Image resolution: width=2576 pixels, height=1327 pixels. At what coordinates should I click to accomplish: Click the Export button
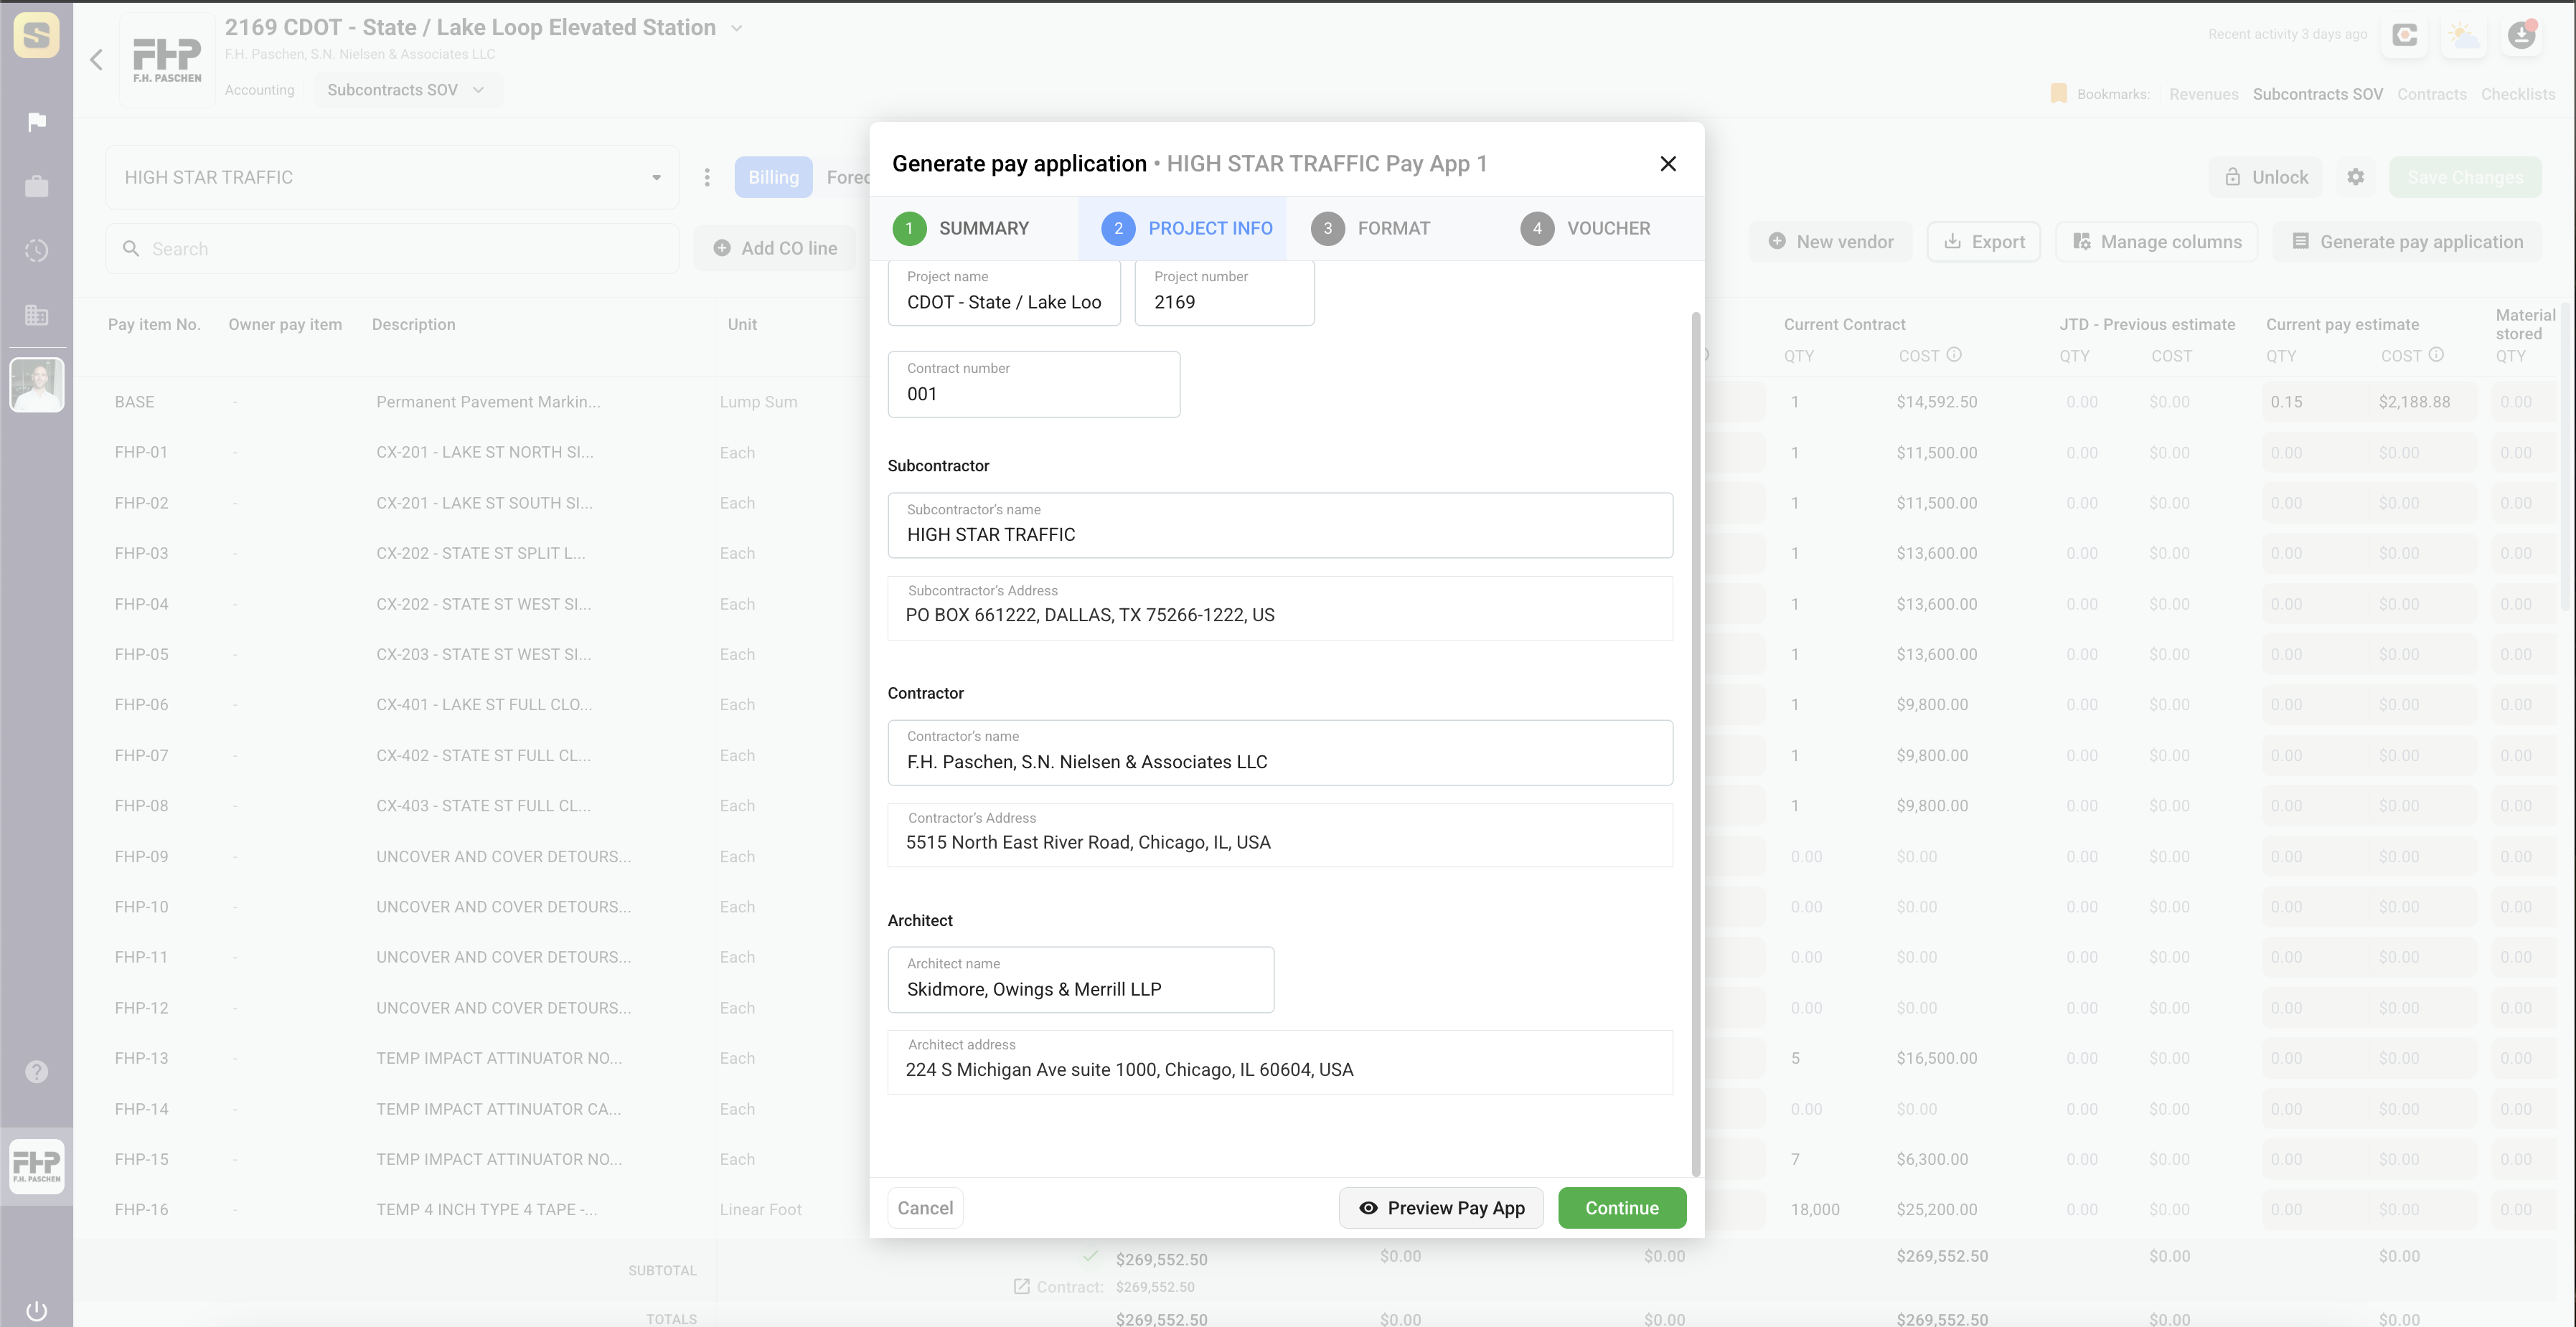[x=1984, y=242]
